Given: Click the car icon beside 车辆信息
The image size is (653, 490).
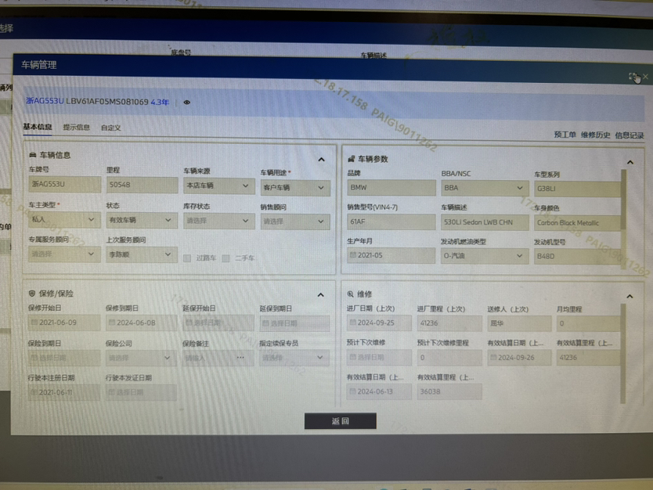Looking at the screenshot, I should [32, 156].
